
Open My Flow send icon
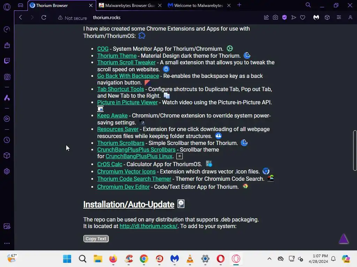coord(294,17)
